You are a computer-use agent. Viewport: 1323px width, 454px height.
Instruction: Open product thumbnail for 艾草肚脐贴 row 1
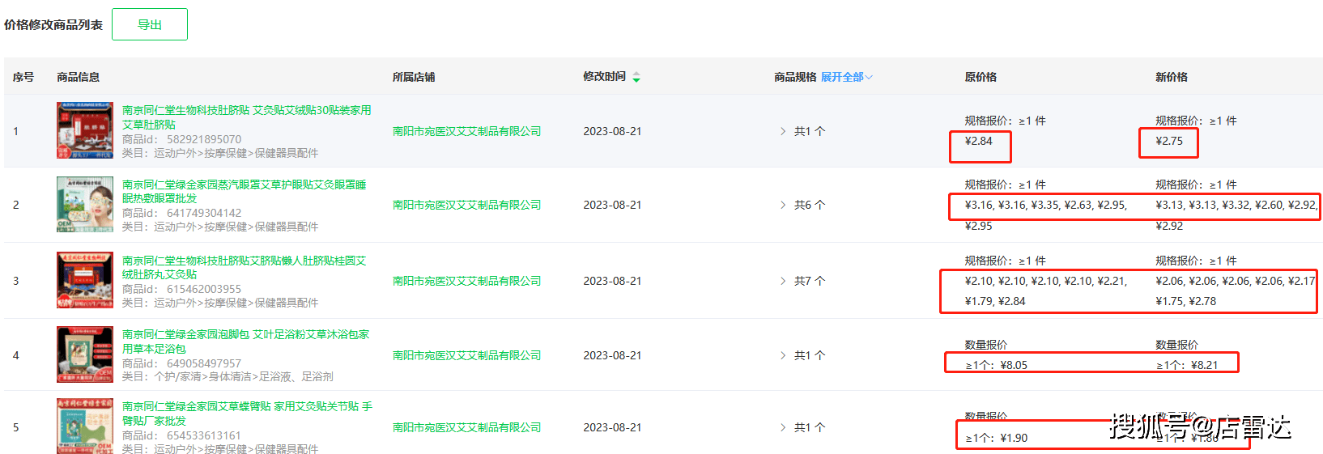tap(85, 130)
